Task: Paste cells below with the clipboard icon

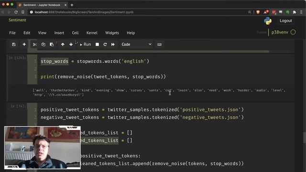Action: 52,44
